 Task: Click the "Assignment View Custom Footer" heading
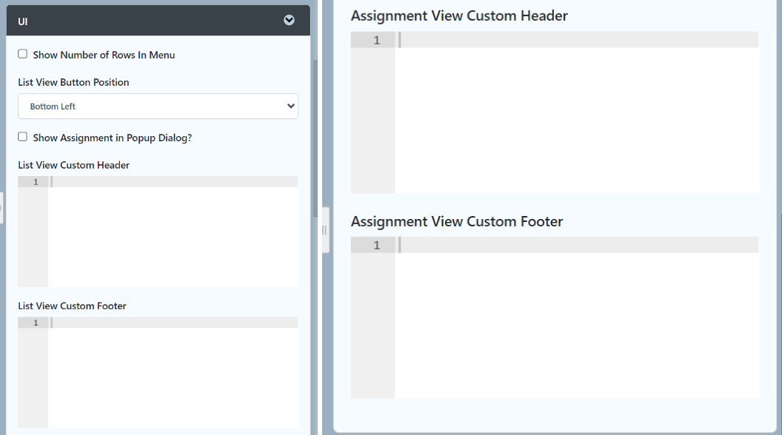(457, 221)
